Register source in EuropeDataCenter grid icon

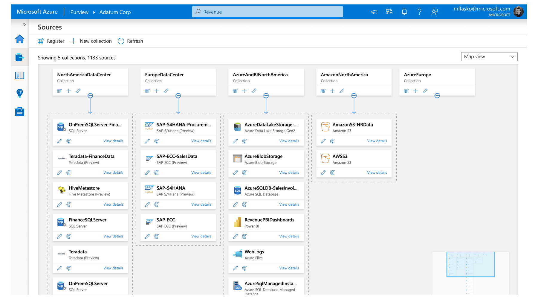(147, 91)
